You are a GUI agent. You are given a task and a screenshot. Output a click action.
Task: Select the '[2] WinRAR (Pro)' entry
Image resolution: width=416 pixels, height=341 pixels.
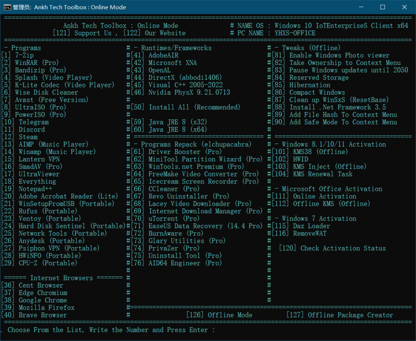click(30, 63)
